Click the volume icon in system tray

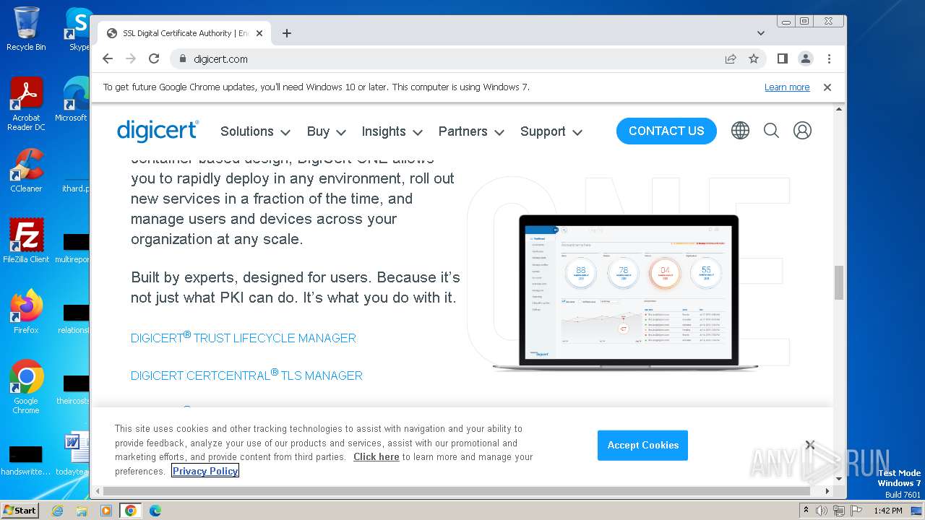click(x=822, y=511)
